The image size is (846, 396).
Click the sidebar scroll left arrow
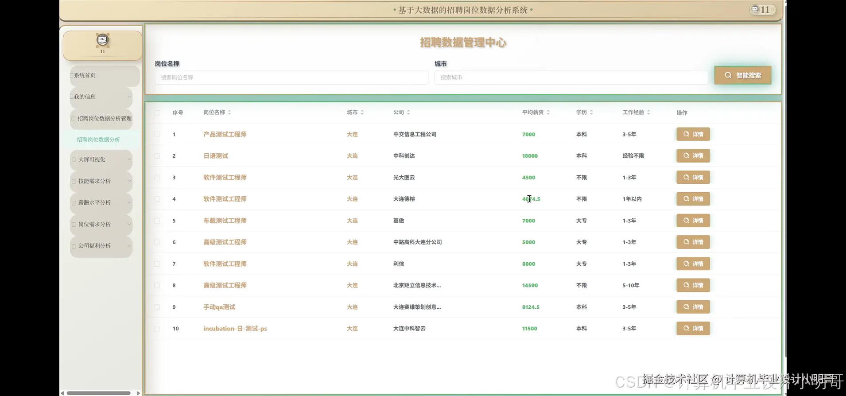pyautogui.click(x=62, y=393)
